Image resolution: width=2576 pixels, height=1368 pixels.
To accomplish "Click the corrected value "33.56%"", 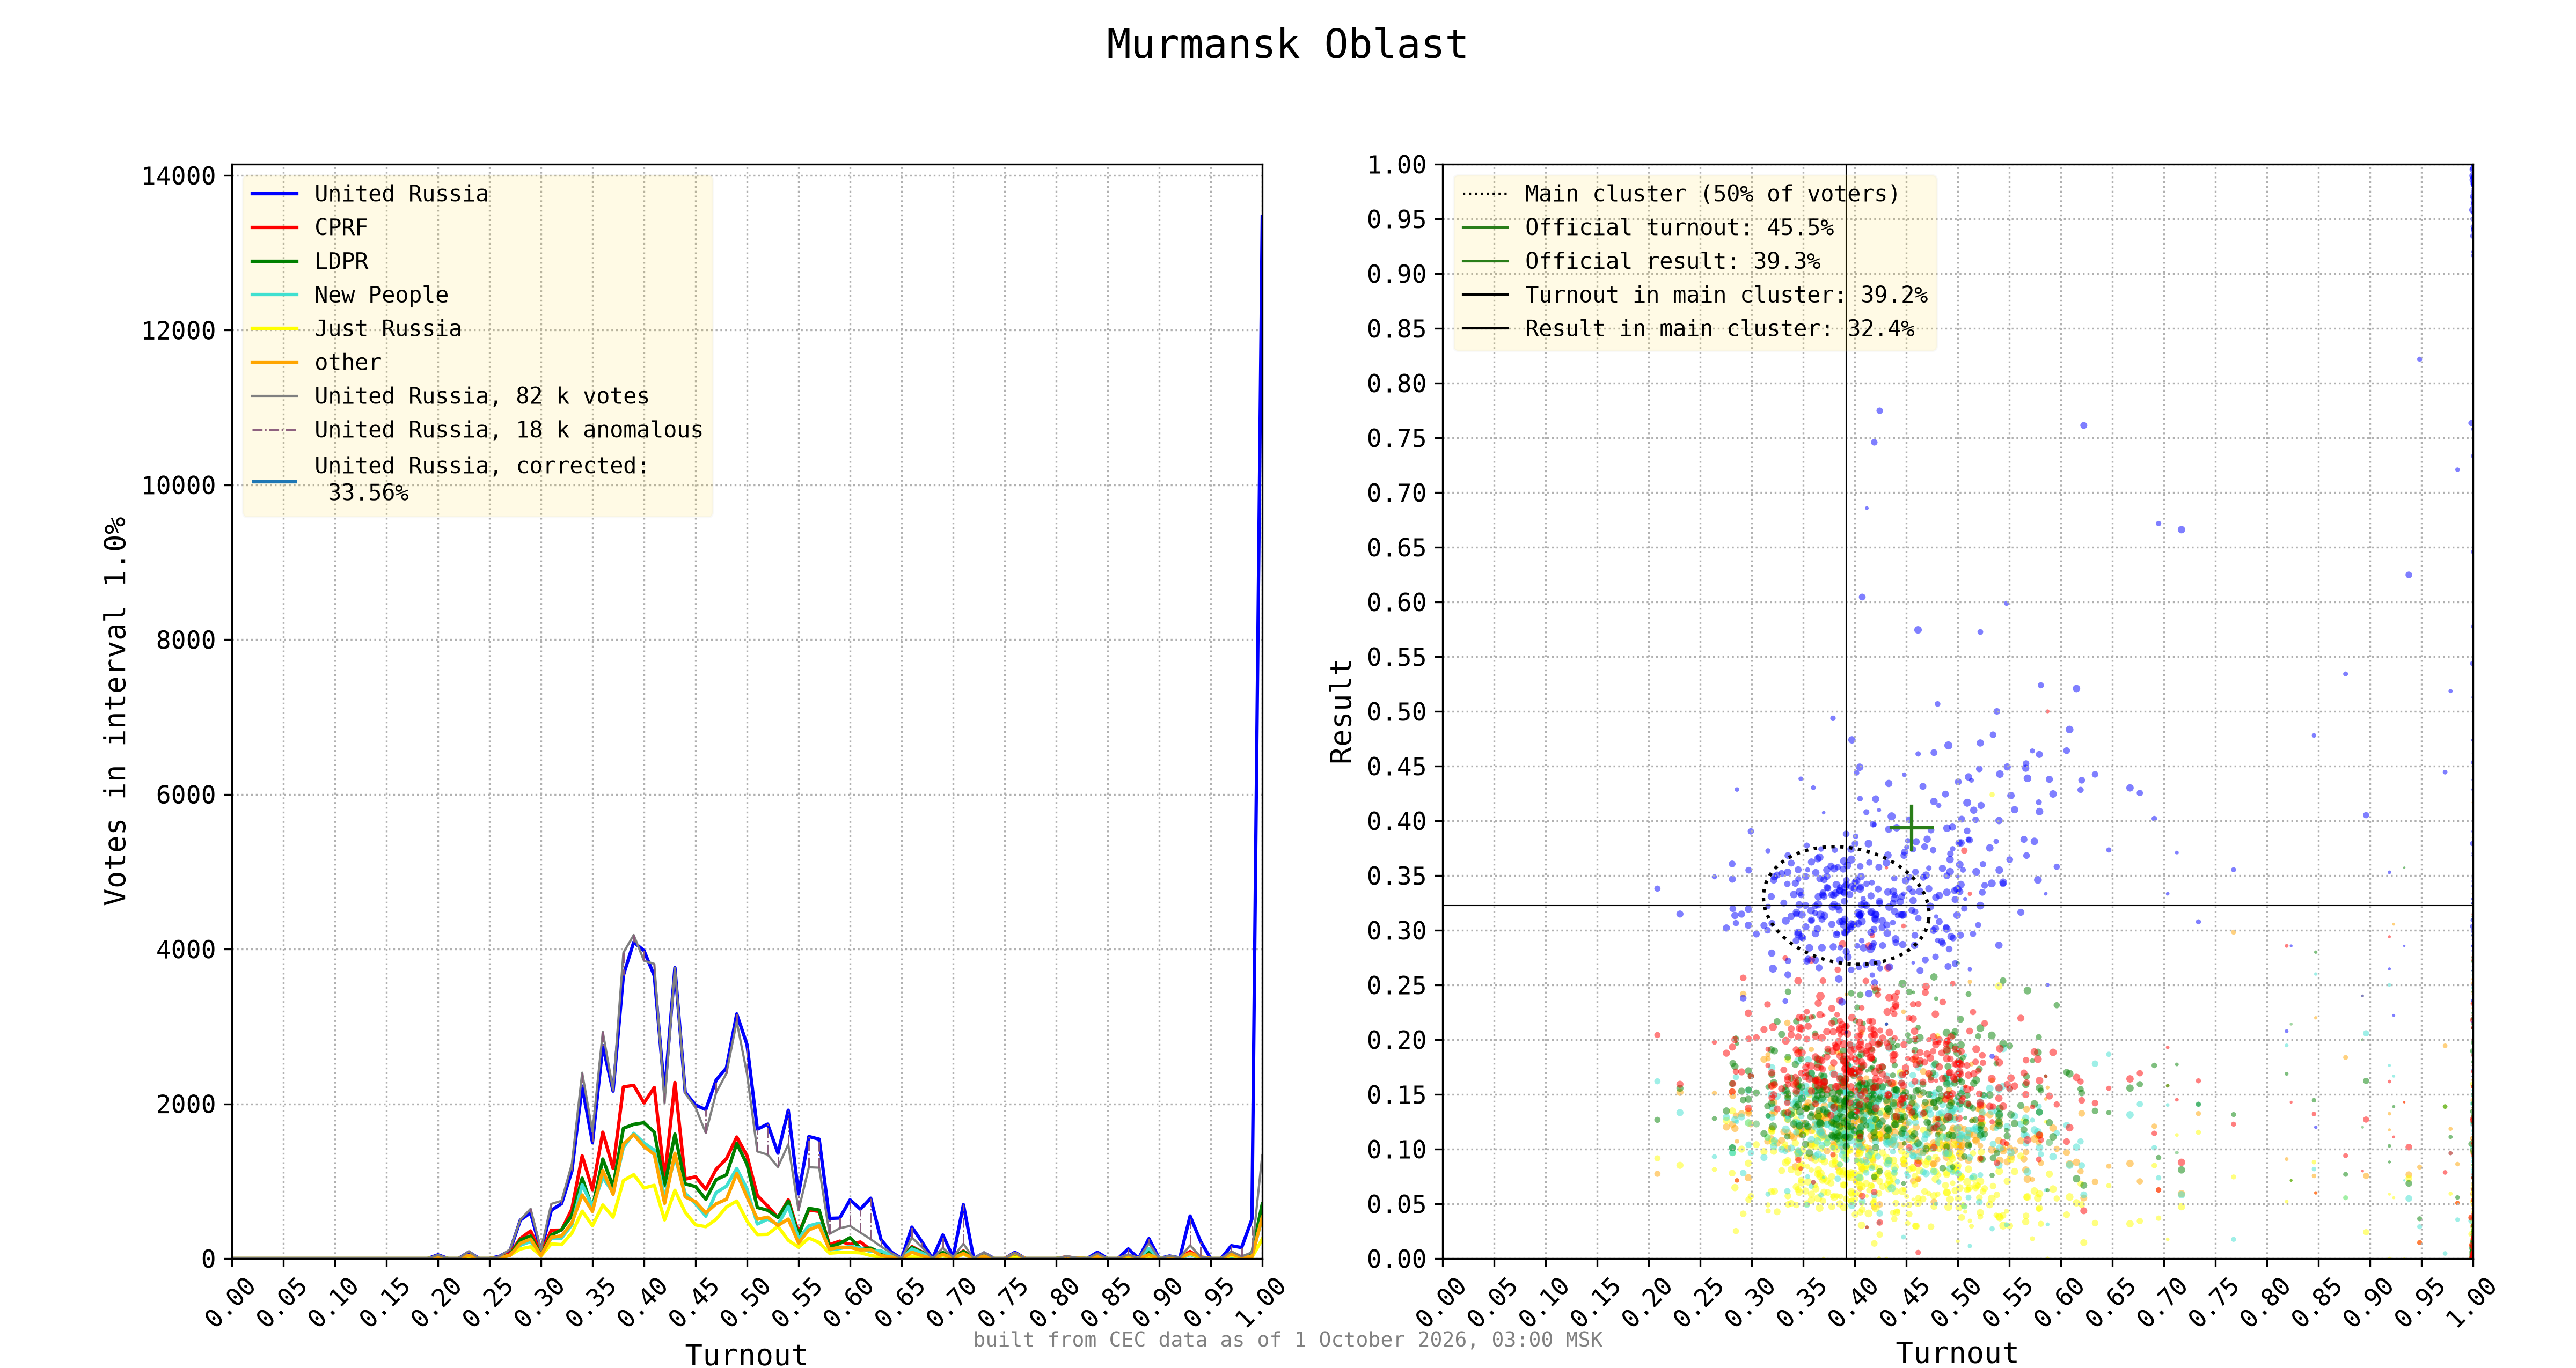I will pos(368,493).
